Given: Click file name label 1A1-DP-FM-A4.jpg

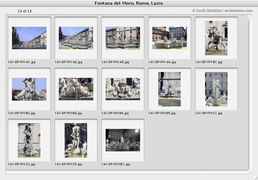Looking at the screenshot, I should 162,62.
